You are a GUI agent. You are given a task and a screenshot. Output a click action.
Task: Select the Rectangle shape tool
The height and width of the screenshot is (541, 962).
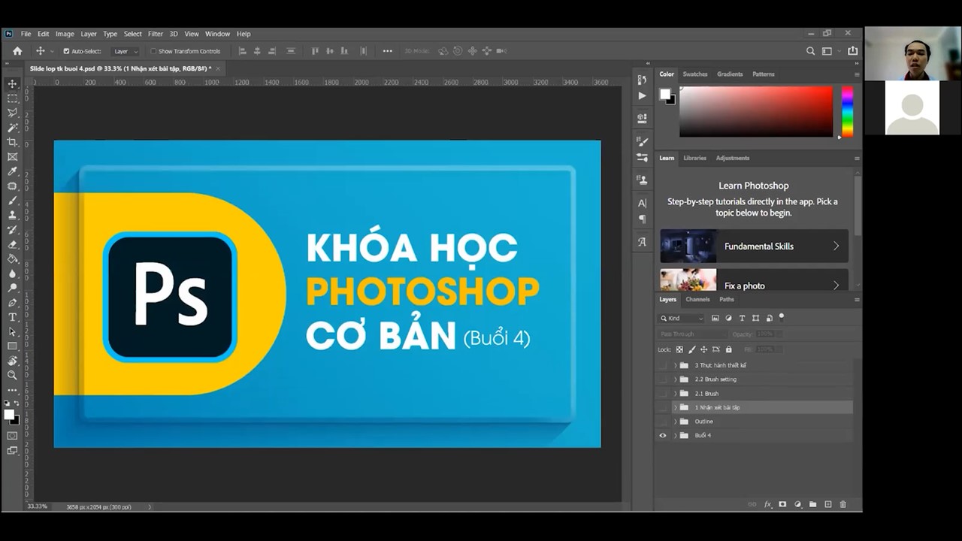(12, 346)
